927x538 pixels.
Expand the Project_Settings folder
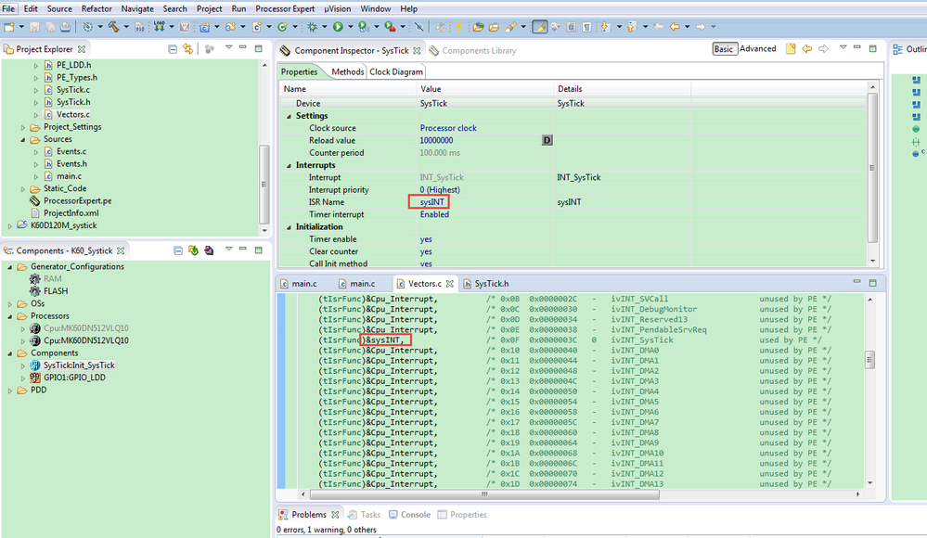click(23, 127)
